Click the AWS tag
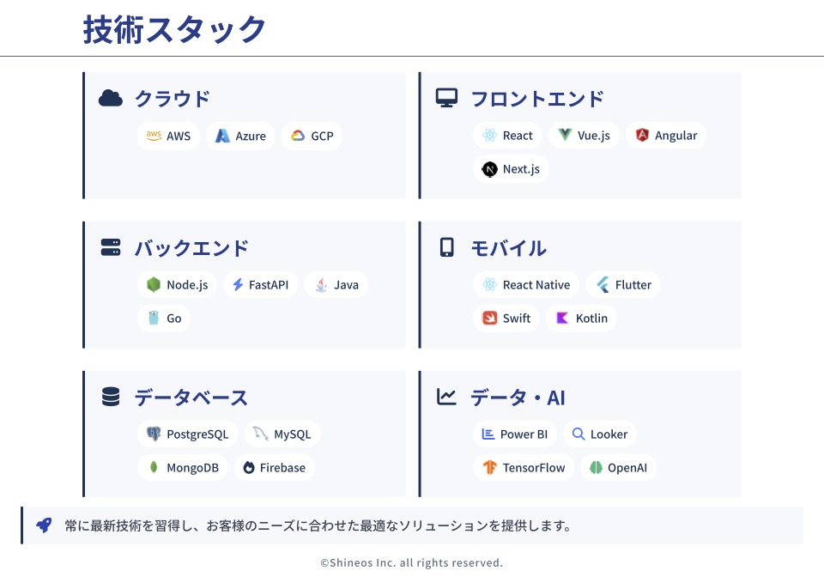The height and width of the screenshot is (583, 824). (x=168, y=136)
